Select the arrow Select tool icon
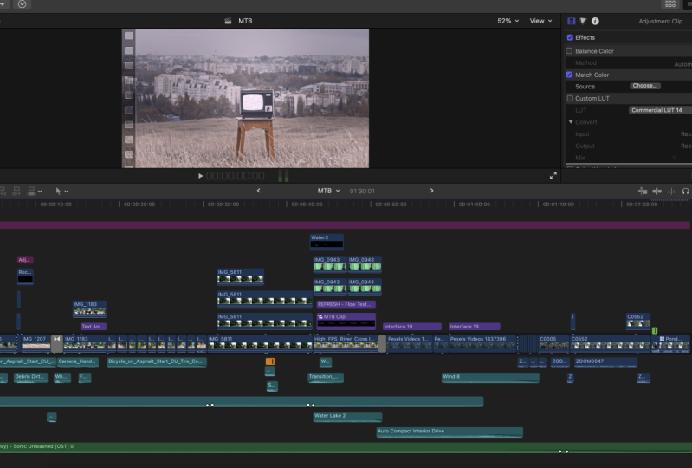Viewport: 692px width, 468px height. point(58,191)
